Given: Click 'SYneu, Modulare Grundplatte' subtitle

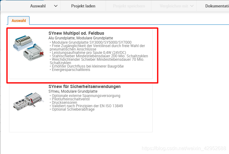Looking at the screenshot, I should (73, 91).
